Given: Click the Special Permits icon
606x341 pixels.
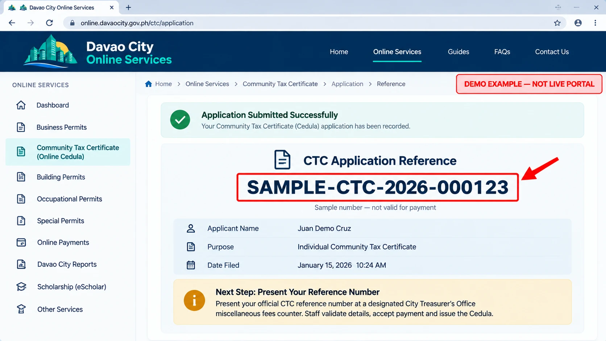Looking at the screenshot, I should 21,221.
